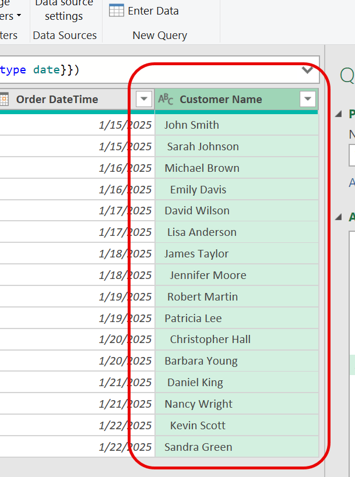
Task: Select the Christopher Hall cell
Action: (x=237, y=339)
